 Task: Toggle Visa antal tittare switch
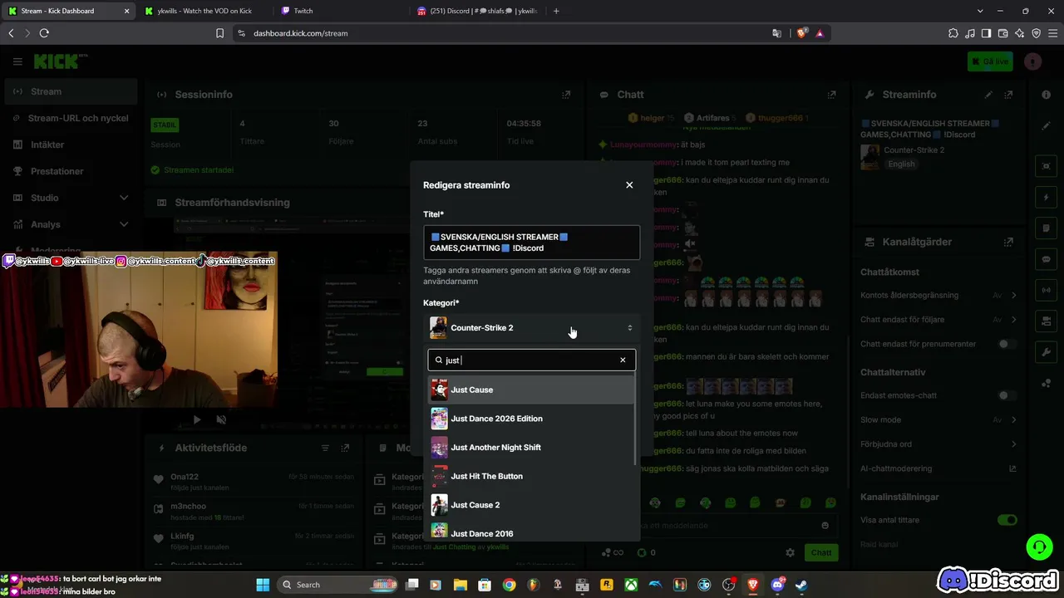tap(1007, 520)
